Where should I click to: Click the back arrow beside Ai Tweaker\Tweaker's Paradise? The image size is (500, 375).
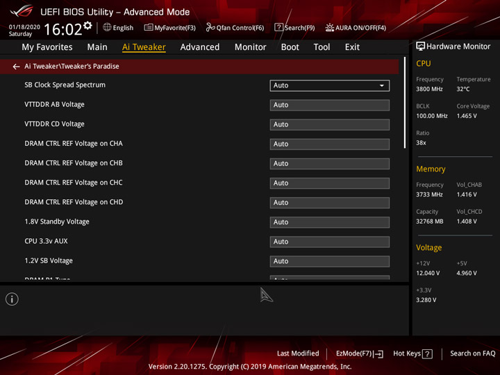pyautogui.click(x=16, y=67)
